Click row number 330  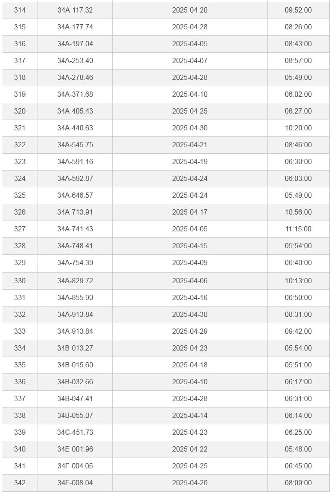coord(19,281)
